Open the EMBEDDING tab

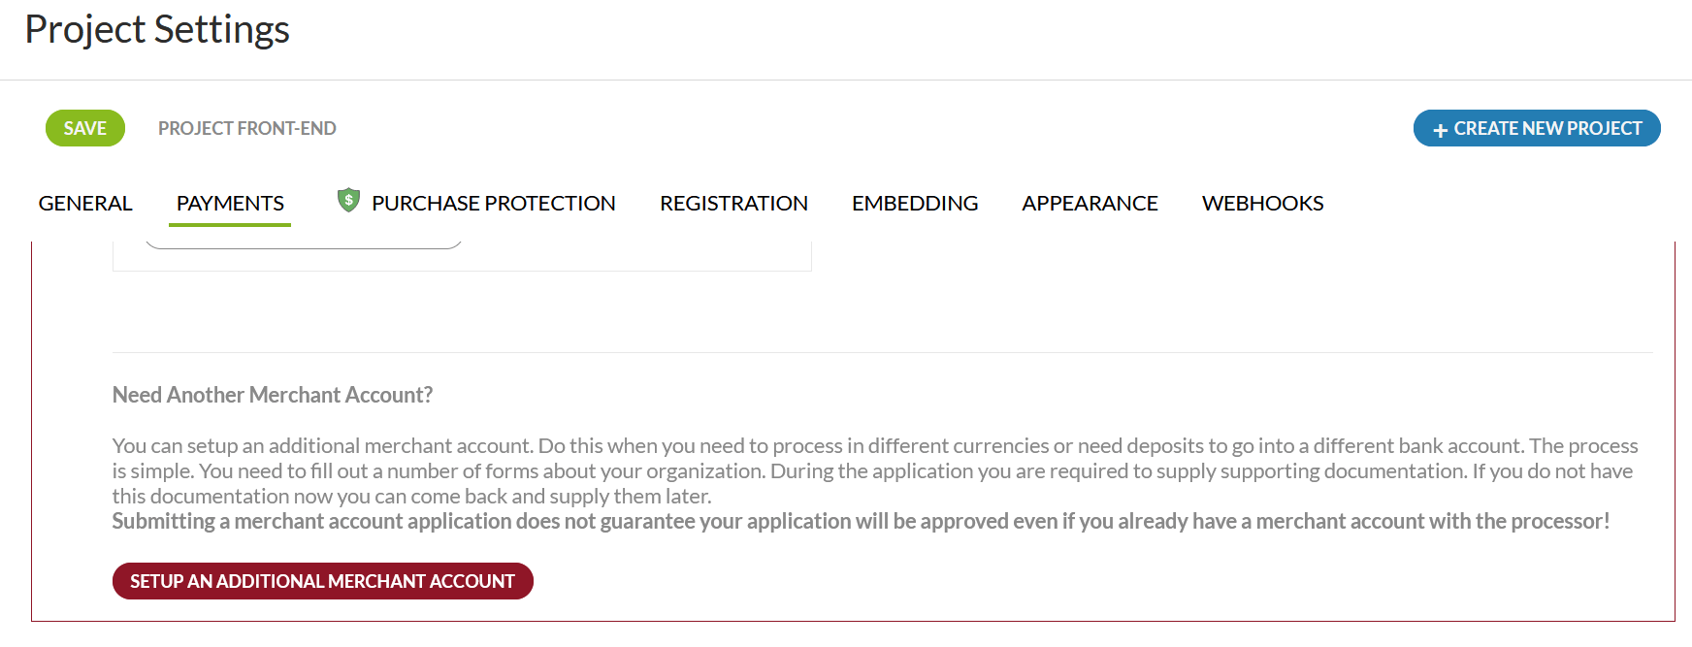(x=915, y=203)
